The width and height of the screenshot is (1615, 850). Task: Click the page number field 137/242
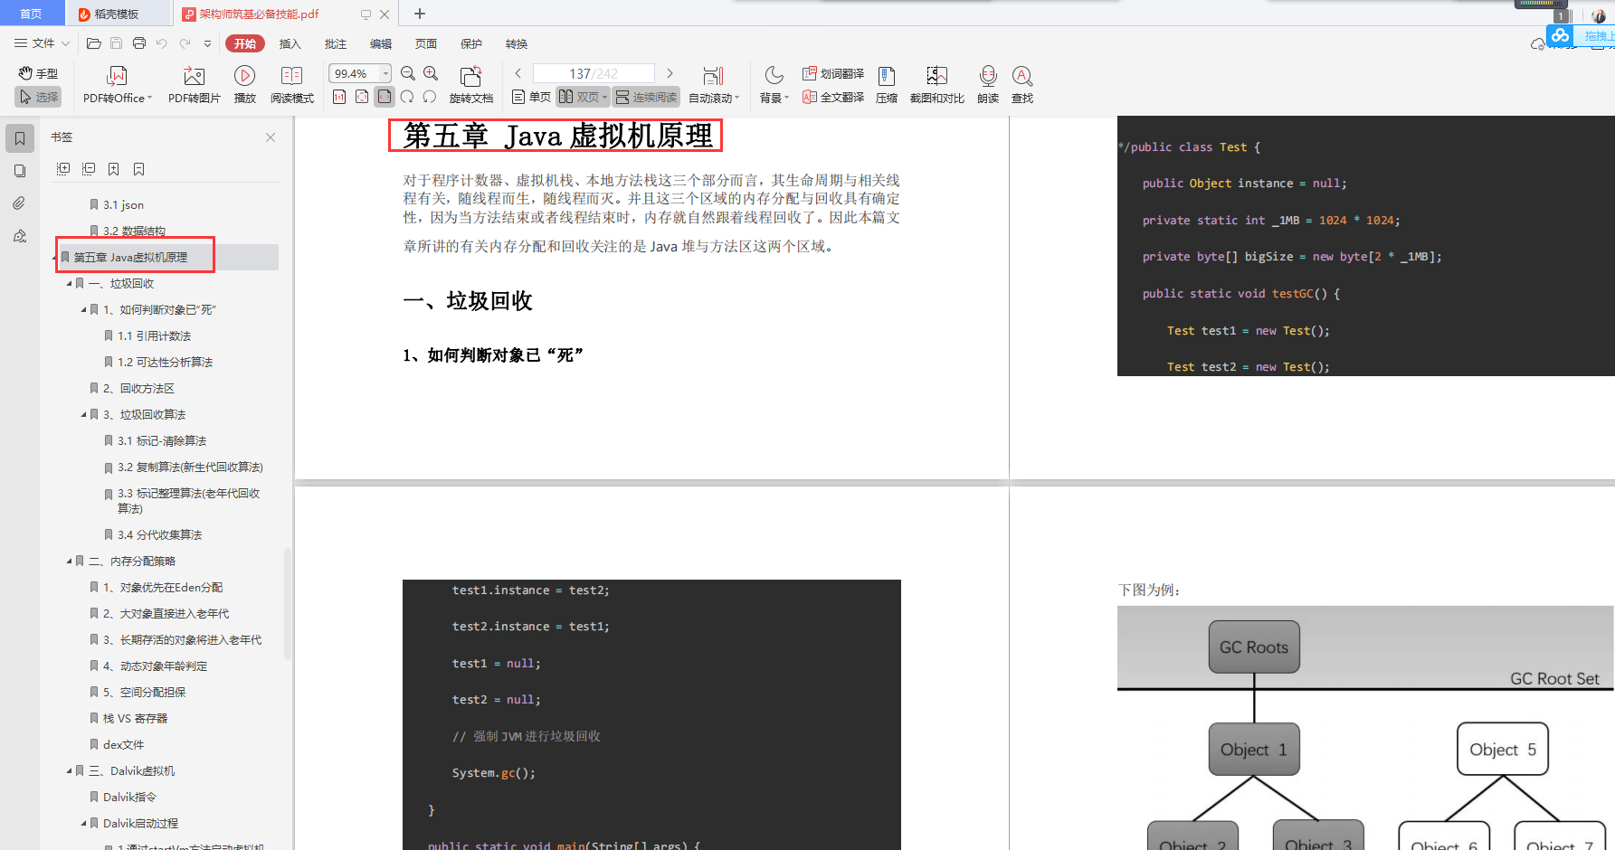[594, 73]
